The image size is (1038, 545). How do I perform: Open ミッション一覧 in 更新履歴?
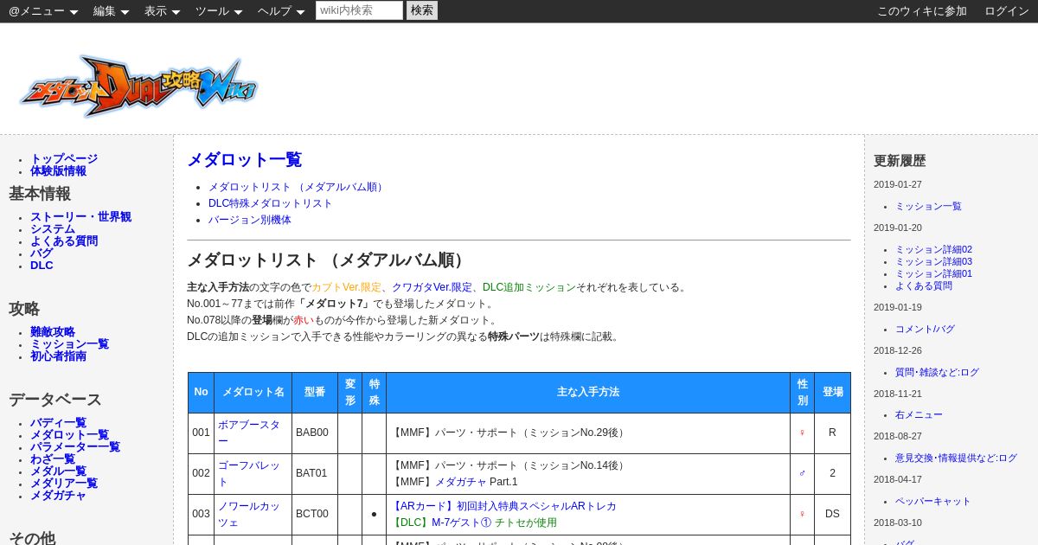[928, 206]
